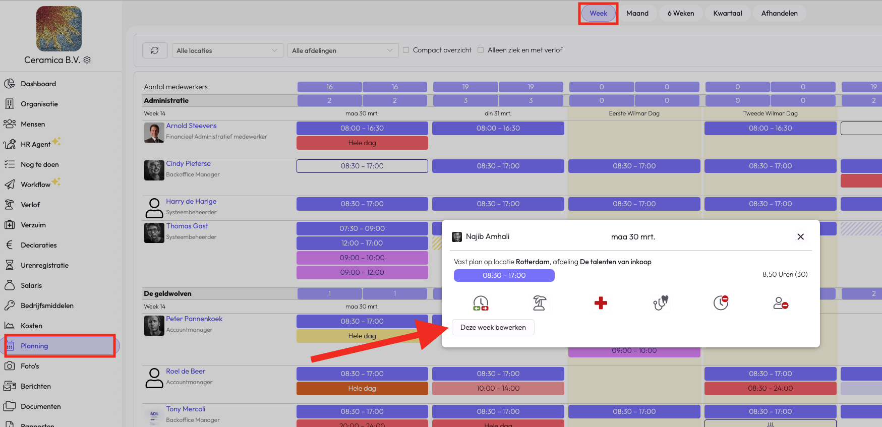This screenshot has width=882, height=427.
Task: Click the Tony Mercoli name link
Action: point(186,409)
